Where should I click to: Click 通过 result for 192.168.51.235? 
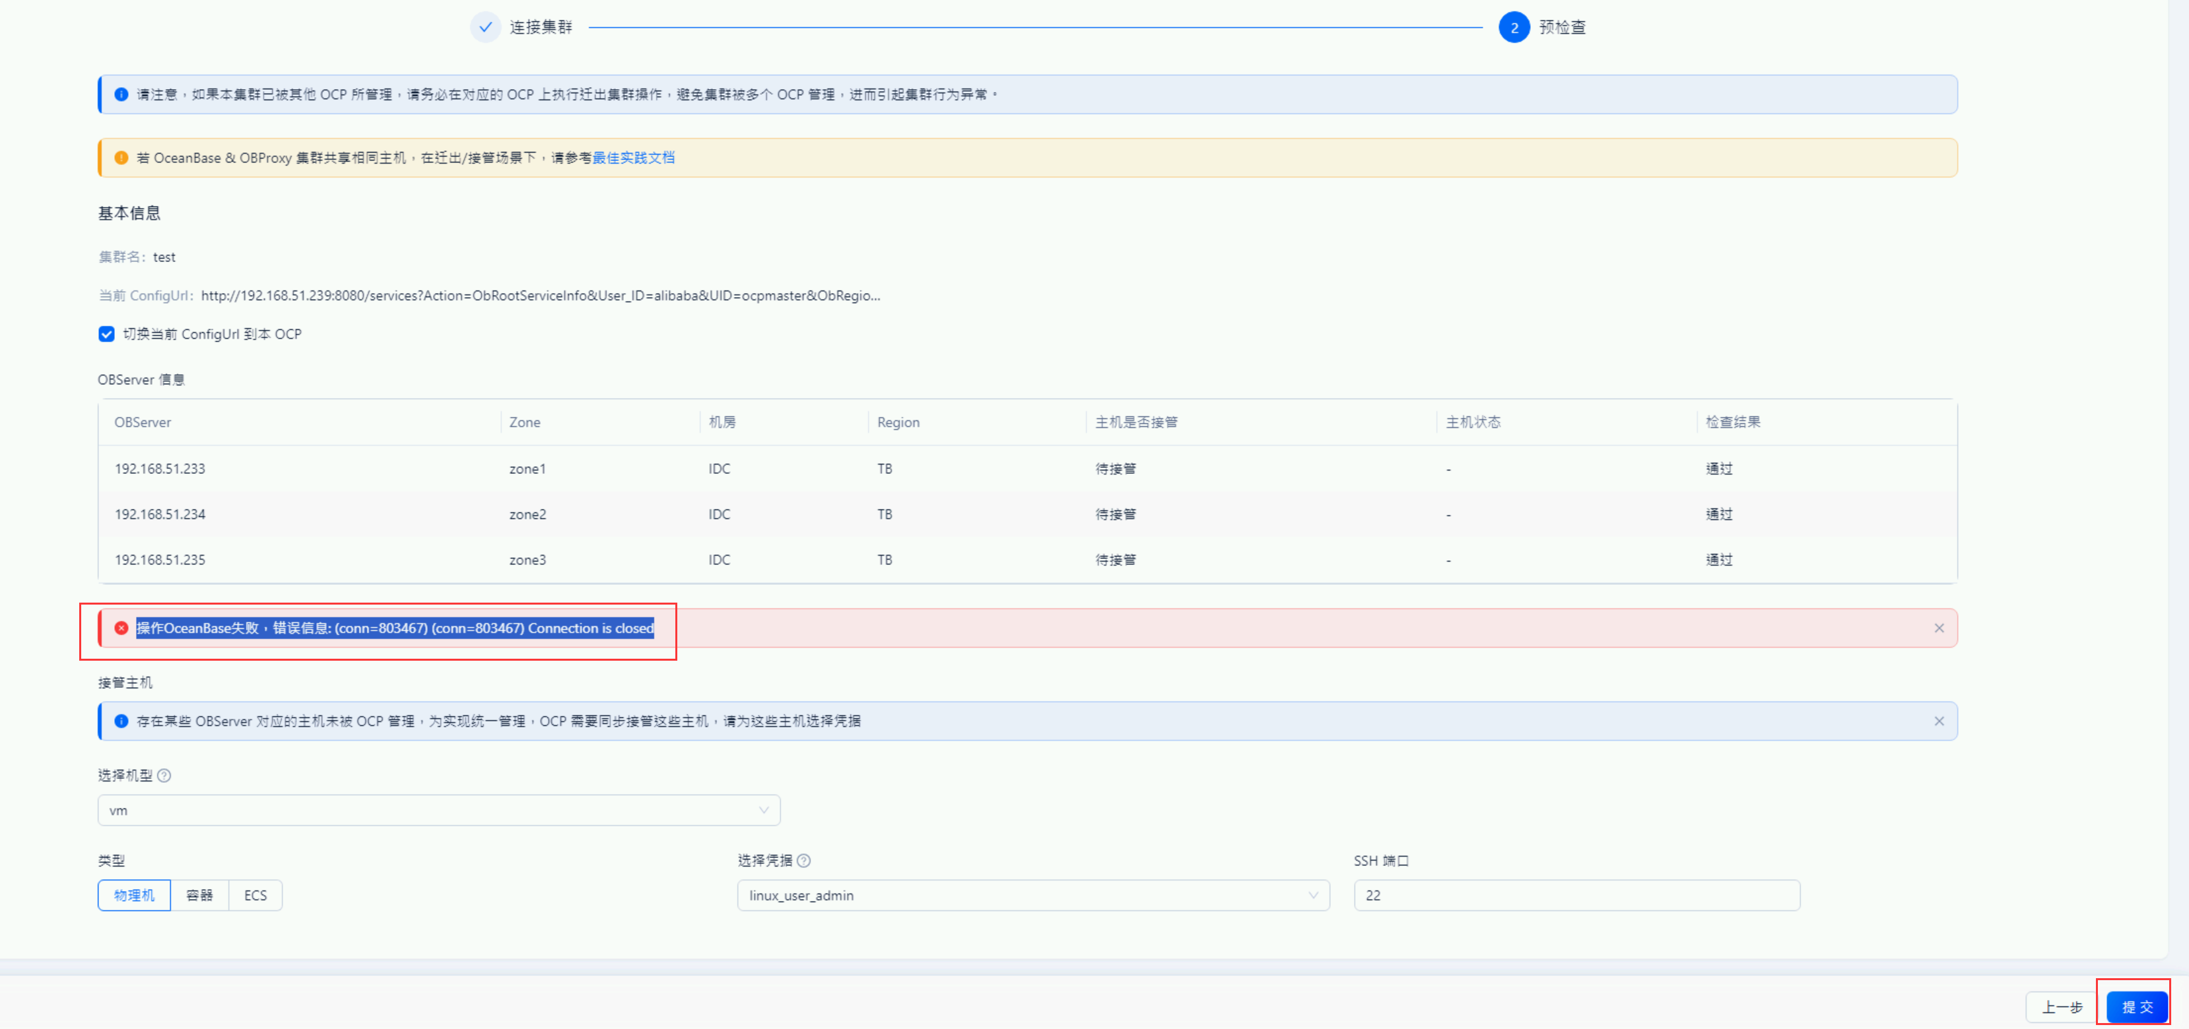tap(1718, 559)
